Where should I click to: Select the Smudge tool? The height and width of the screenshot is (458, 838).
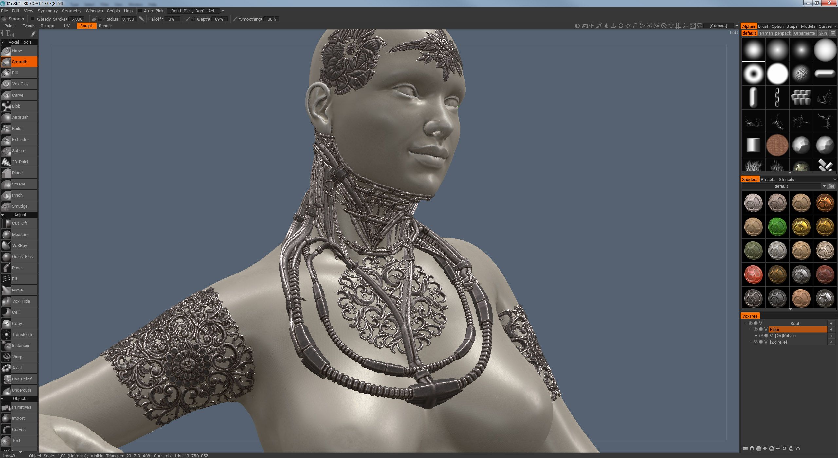point(19,206)
